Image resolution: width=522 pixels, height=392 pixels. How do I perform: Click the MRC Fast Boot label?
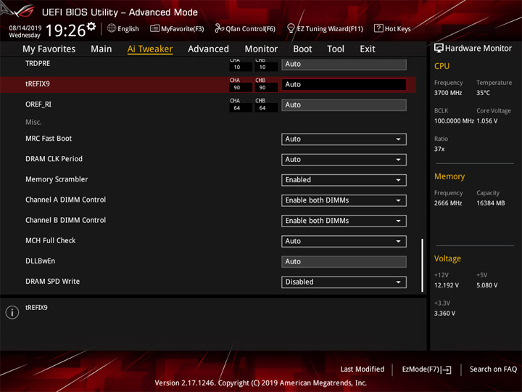[x=49, y=139]
